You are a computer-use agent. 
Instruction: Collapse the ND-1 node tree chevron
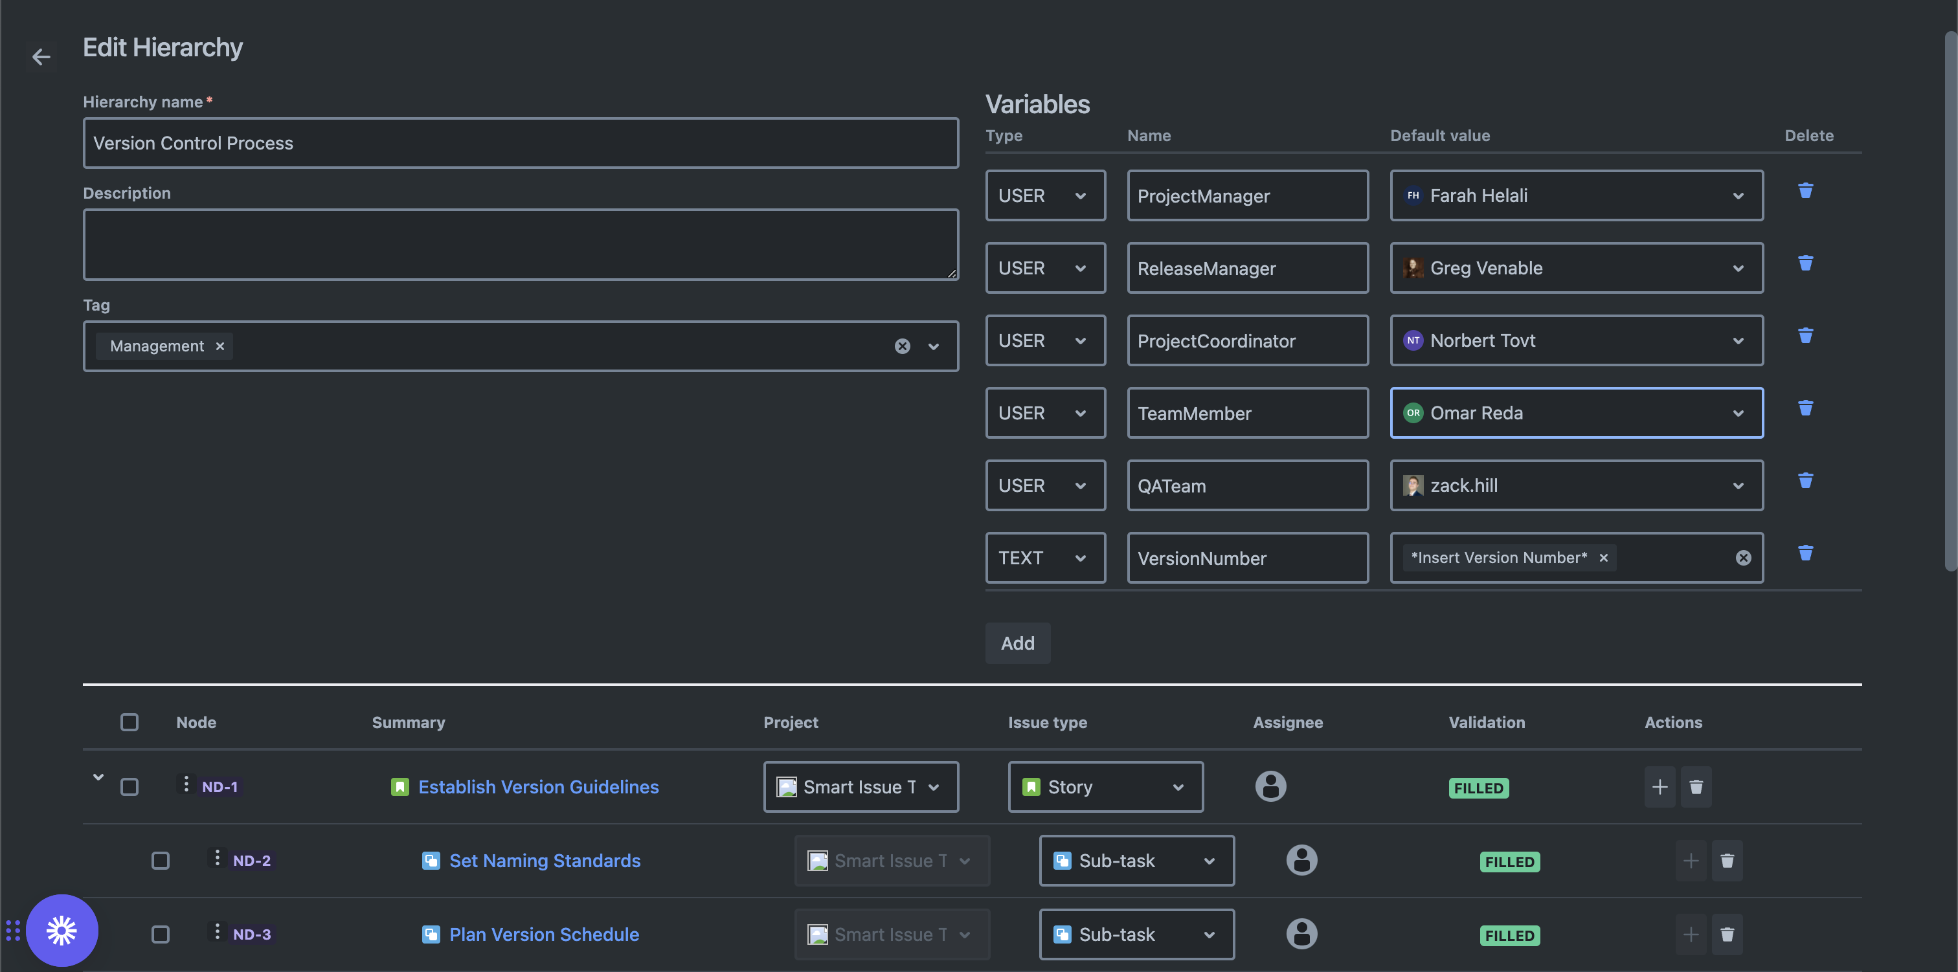(98, 777)
